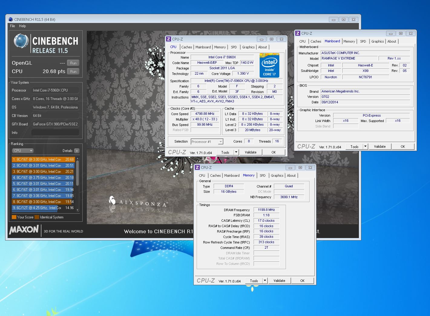Click OK in Mainboard window
The image size is (430, 316).
(x=403, y=147)
